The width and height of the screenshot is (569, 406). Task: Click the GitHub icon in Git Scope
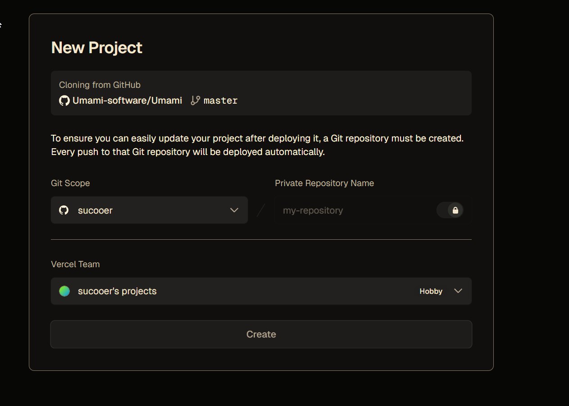tap(64, 210)
